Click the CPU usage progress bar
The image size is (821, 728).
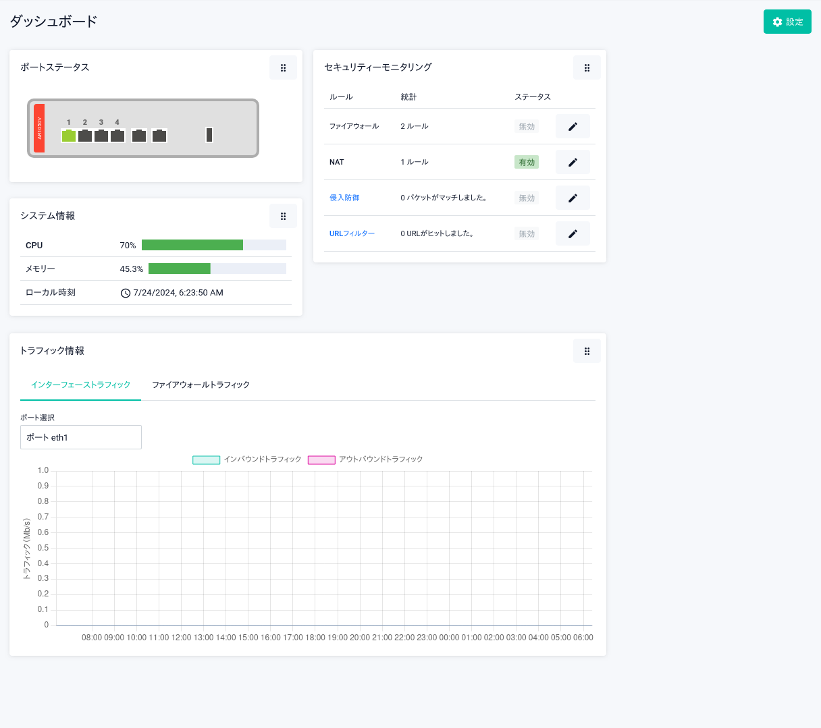click(x=213, y=245)
